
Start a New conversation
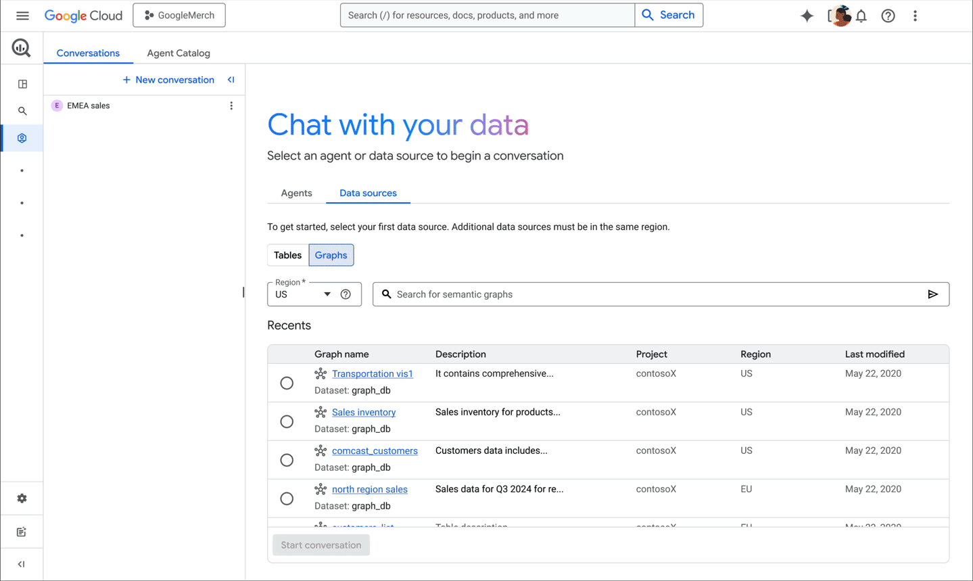(168, 80)
